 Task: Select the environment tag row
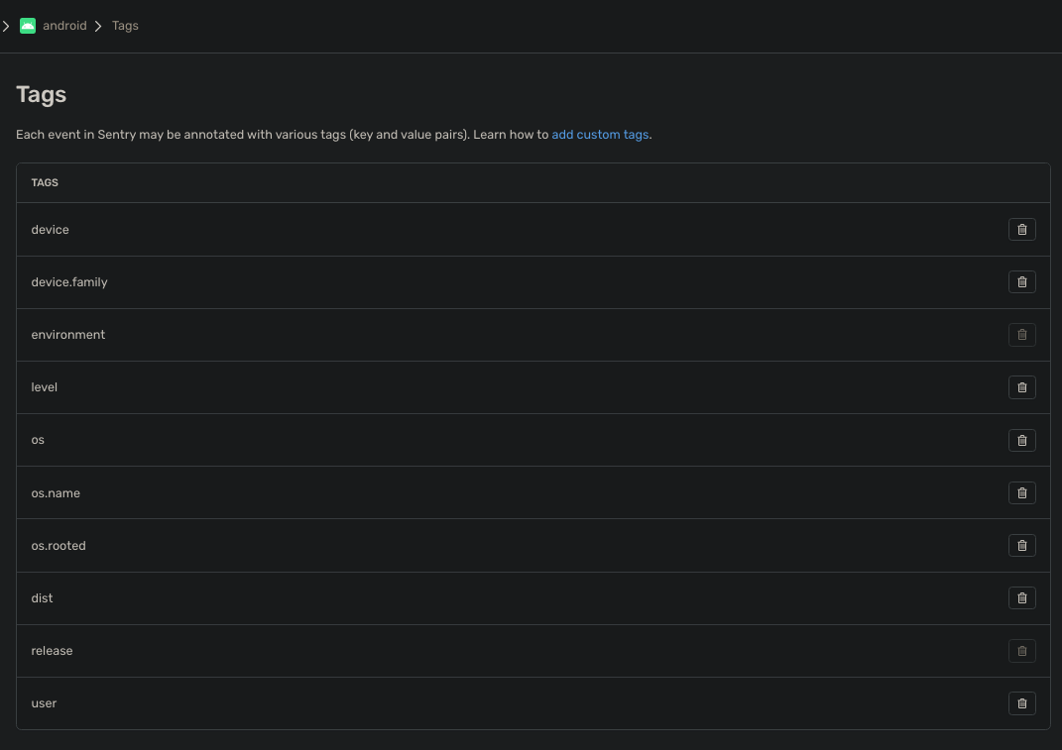(397, 334)
